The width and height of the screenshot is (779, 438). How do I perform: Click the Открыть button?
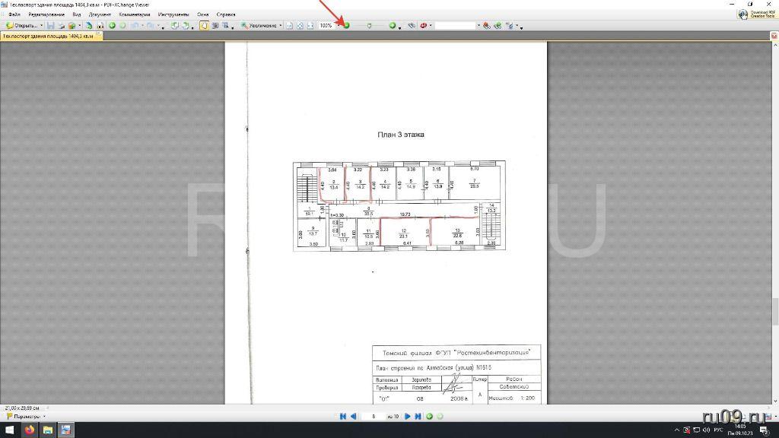pyautogui.click(x=21, y=25)
